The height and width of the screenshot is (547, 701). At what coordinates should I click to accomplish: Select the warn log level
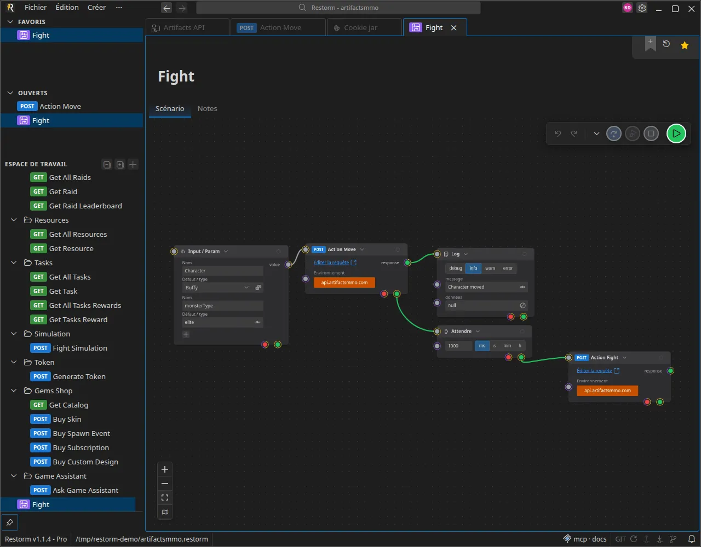coord(490,268)
